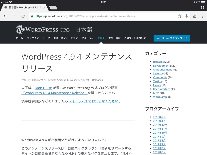Click the カテゴリー sidebar heading
The width and height of the screenshot is (207, 155).
pyautogui.click(x=156, y=53)
